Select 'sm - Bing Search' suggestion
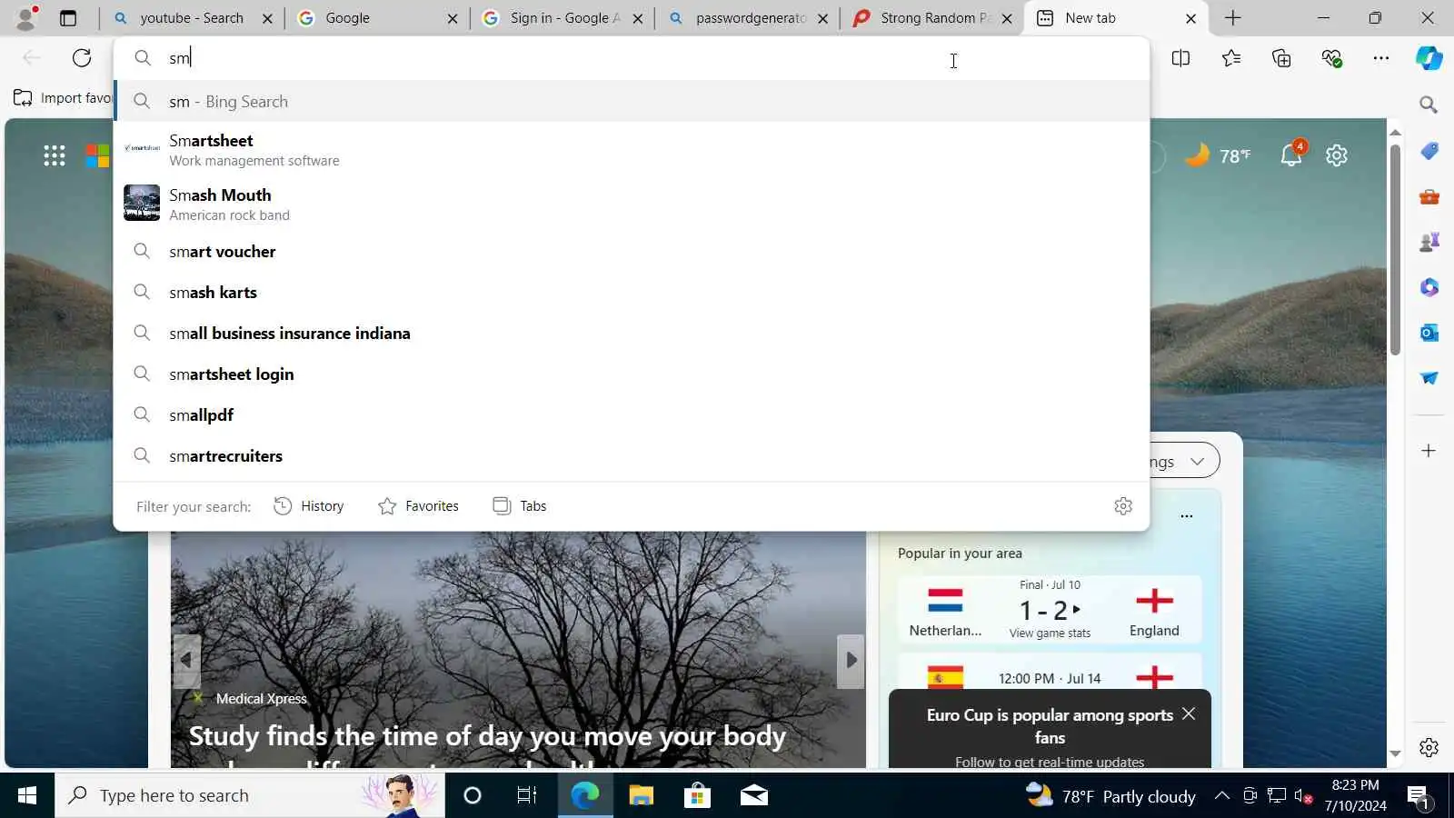Viewport: 1454px width, 818px height. pos(632,101)
